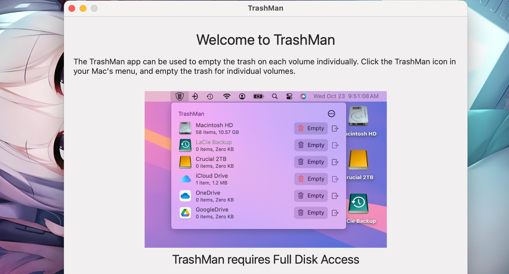The height and width of the screenshot is (274, 509).
Task: Click the TrashMan window title text
Action: click(x=265, y=8)
